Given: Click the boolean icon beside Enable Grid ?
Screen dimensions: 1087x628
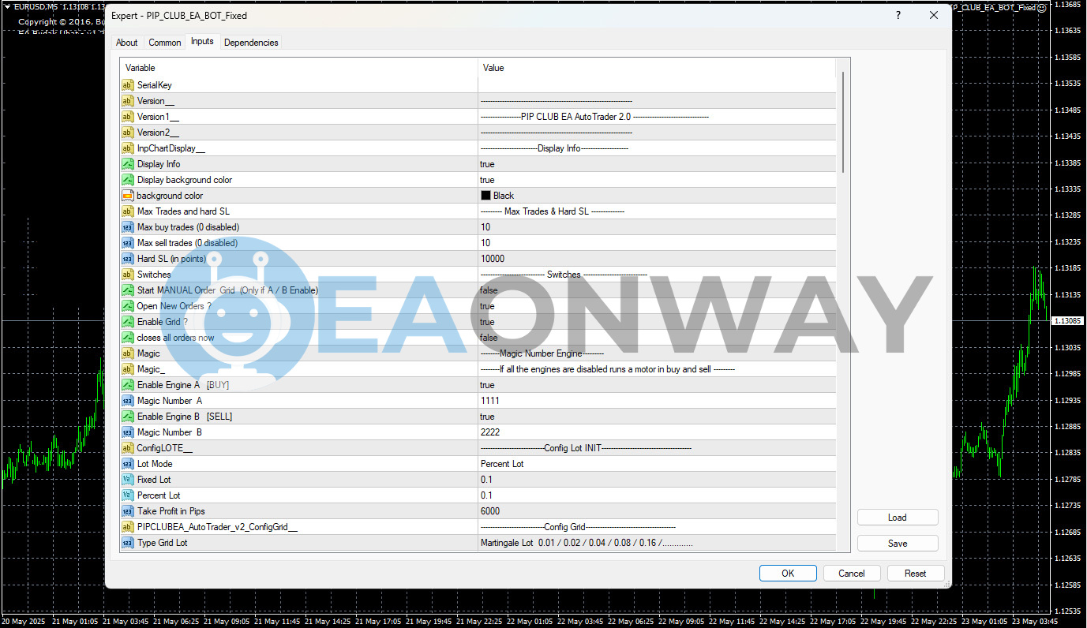Looking at the screenshot, I should click(127, 322).
